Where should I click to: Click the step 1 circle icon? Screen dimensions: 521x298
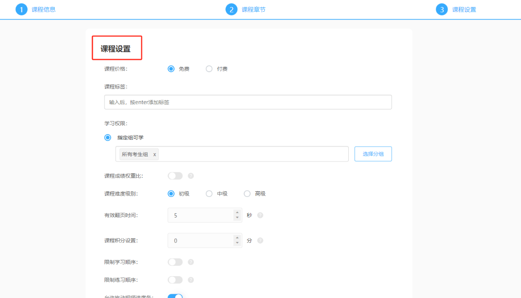[x=21, y=9]
